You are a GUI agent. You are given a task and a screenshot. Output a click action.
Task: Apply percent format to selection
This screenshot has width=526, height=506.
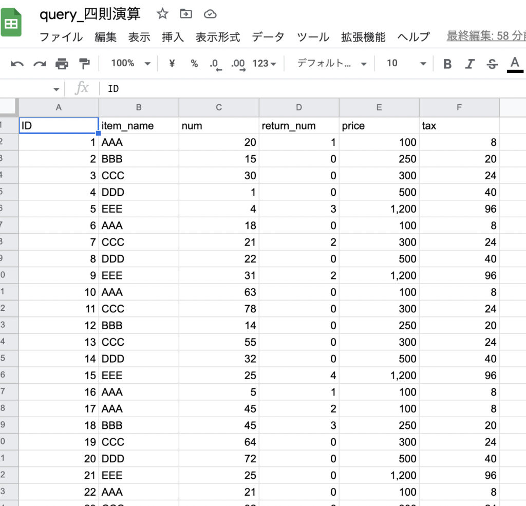tap(194, 63)
